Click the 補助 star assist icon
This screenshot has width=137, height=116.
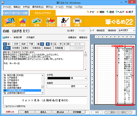(100, 12)
